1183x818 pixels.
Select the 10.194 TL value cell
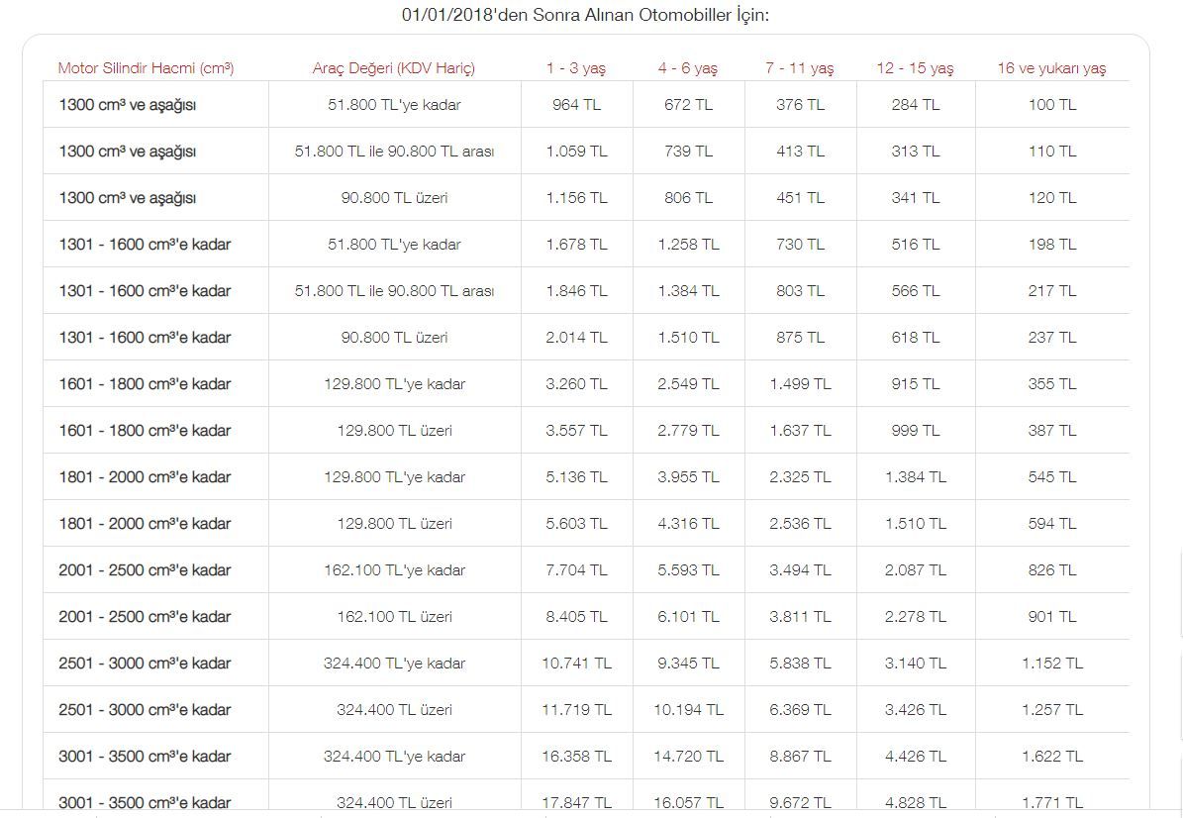click(x=688, y=710)
